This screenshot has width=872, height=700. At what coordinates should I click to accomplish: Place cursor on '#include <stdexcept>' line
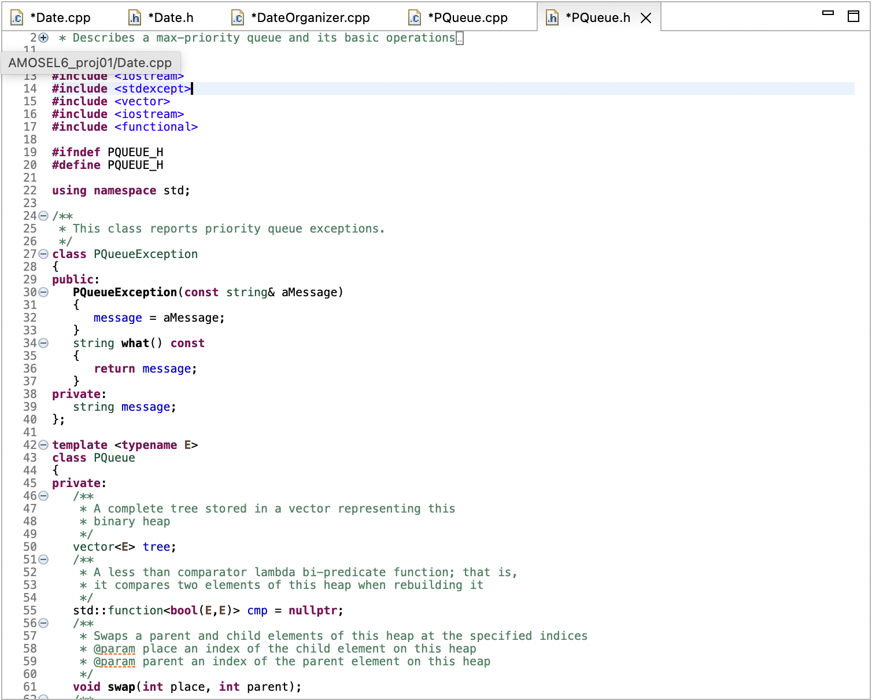[121, 89]
